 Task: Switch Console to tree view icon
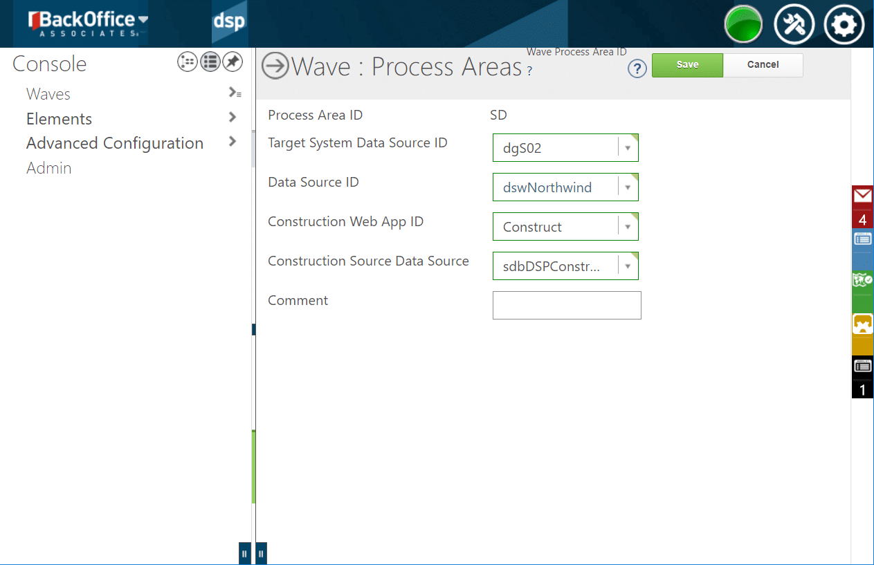[188, 62]
